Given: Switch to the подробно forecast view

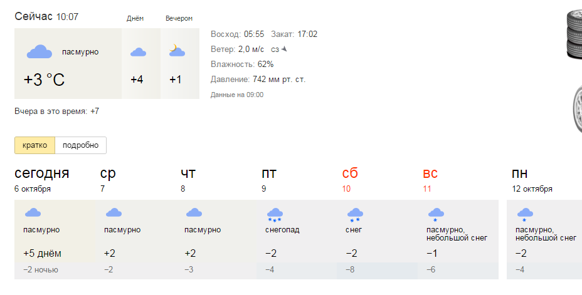Looking at the screenshot, I should pyautogui.click(x=80, y=145).
